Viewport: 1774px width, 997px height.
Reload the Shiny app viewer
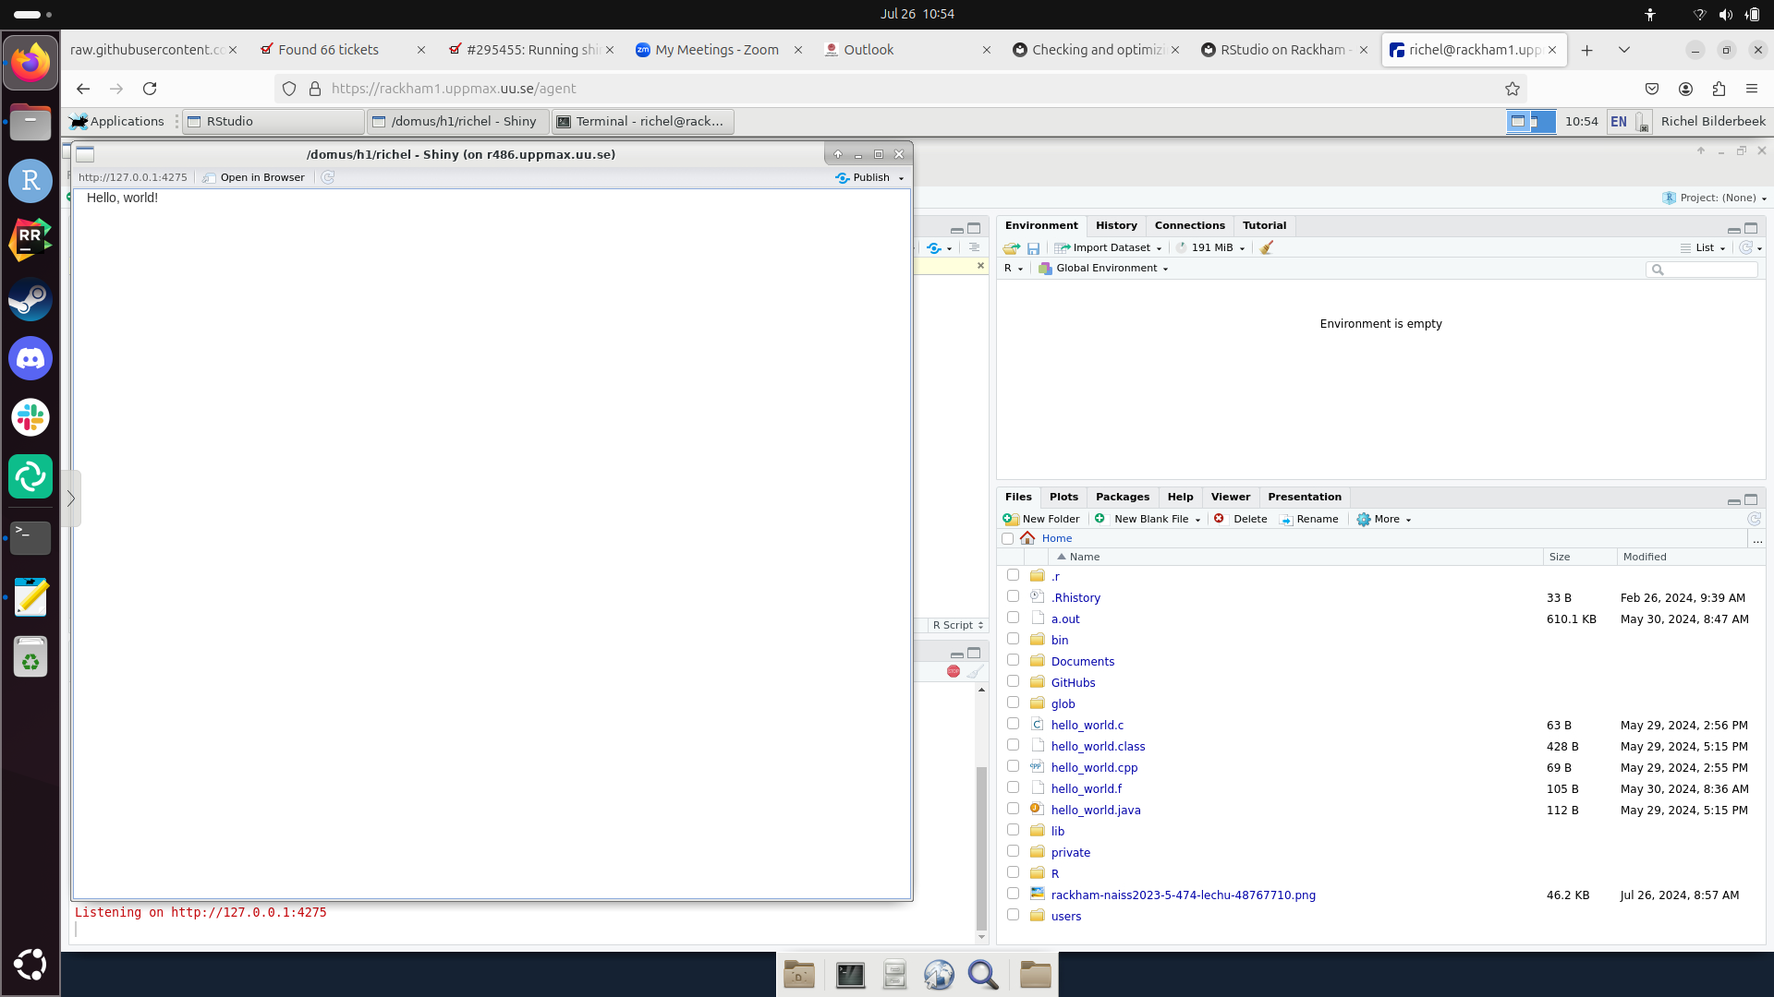(327, 177)
